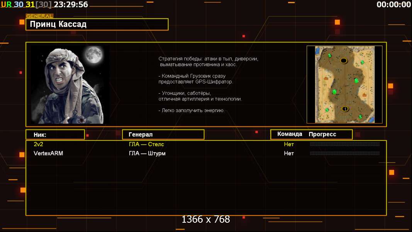The image size is (412, 232).
Task: Click the desert map preview thumbnail
Action: pos(344,84)
